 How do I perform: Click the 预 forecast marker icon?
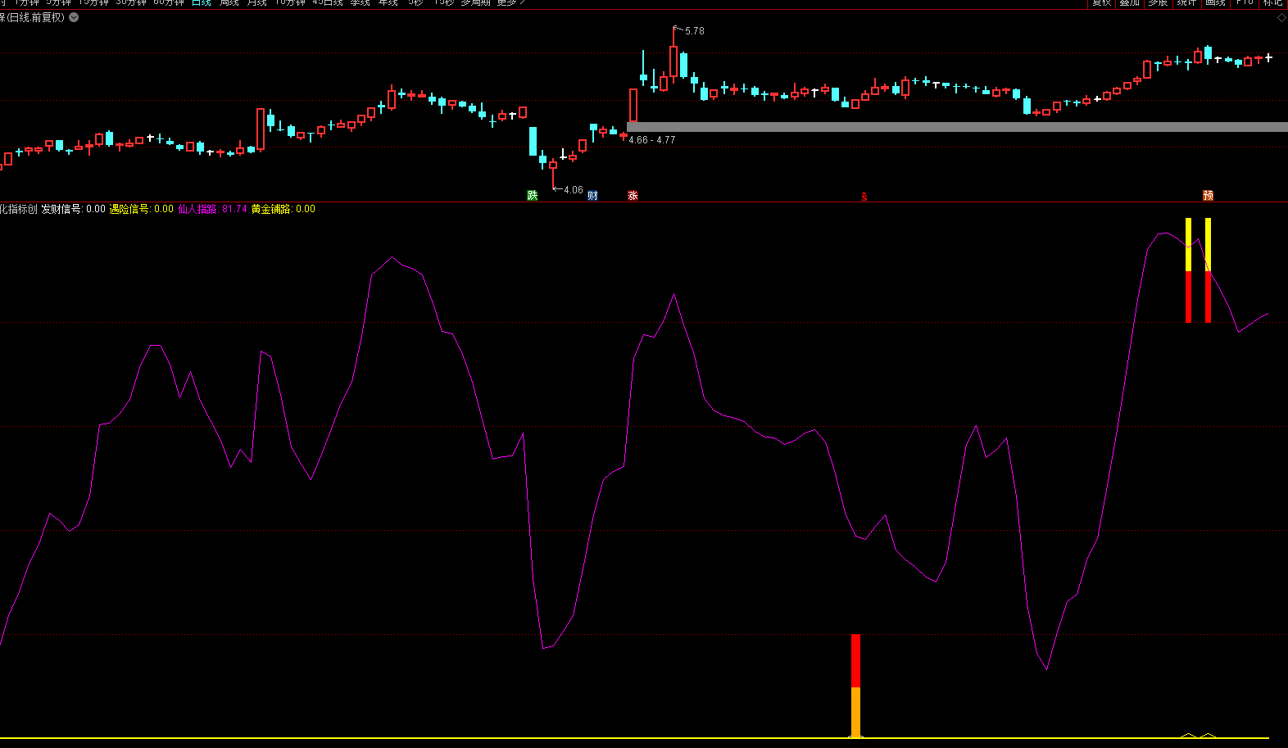click(1208, 195)
